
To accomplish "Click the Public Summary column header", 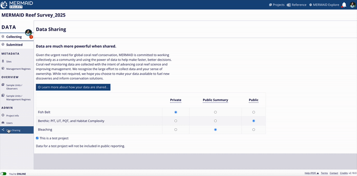I will [x=216, y=100].
